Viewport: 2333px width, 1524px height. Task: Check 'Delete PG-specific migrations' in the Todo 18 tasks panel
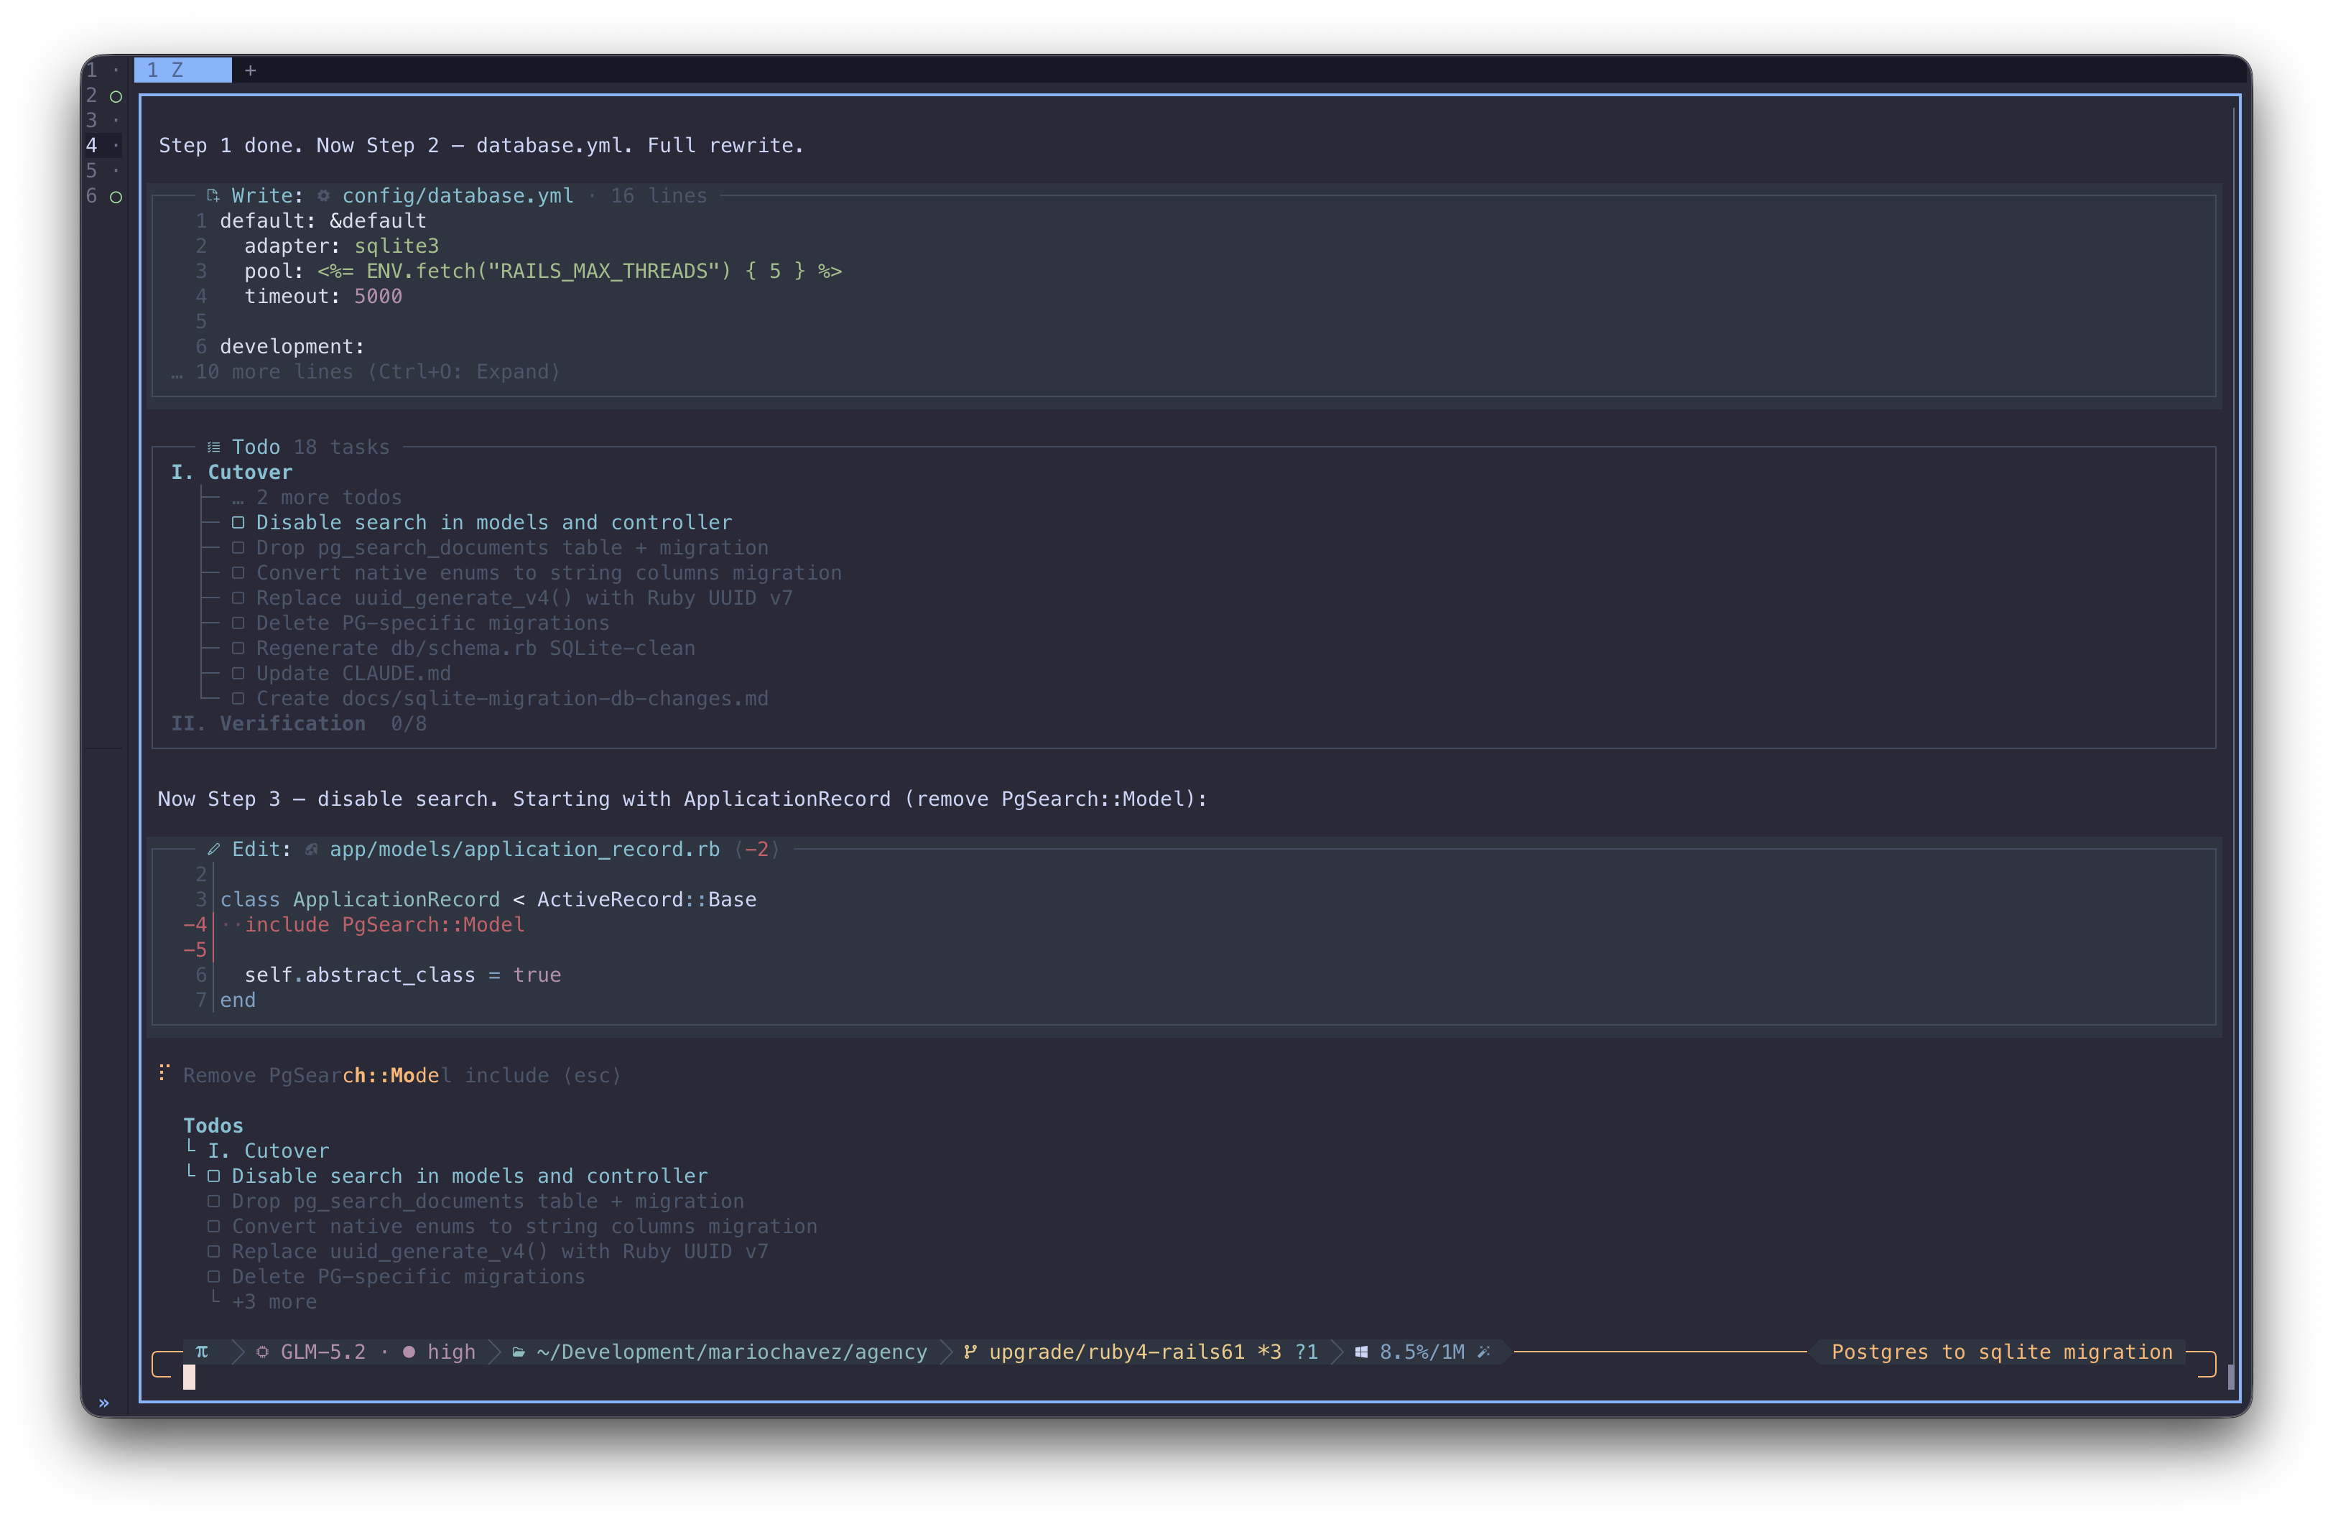238,623
